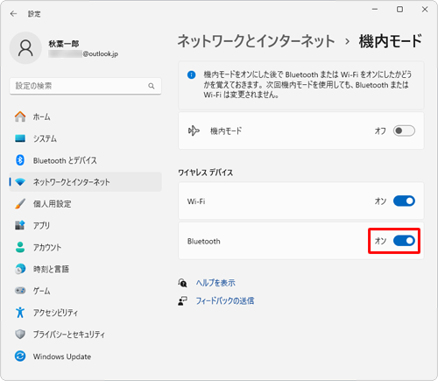Click the ホーム house icon
Image resolution: width=438 pixels, height=381 pixels.
20,116
